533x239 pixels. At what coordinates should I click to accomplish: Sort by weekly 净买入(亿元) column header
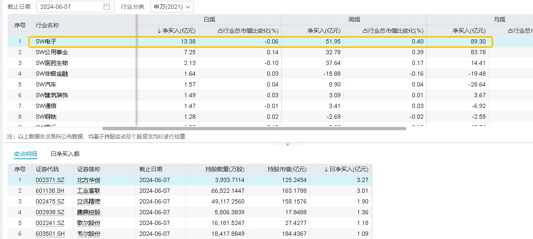323,31
